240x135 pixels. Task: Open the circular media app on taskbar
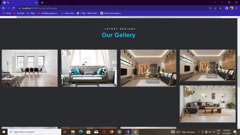(x=119, y=132)
